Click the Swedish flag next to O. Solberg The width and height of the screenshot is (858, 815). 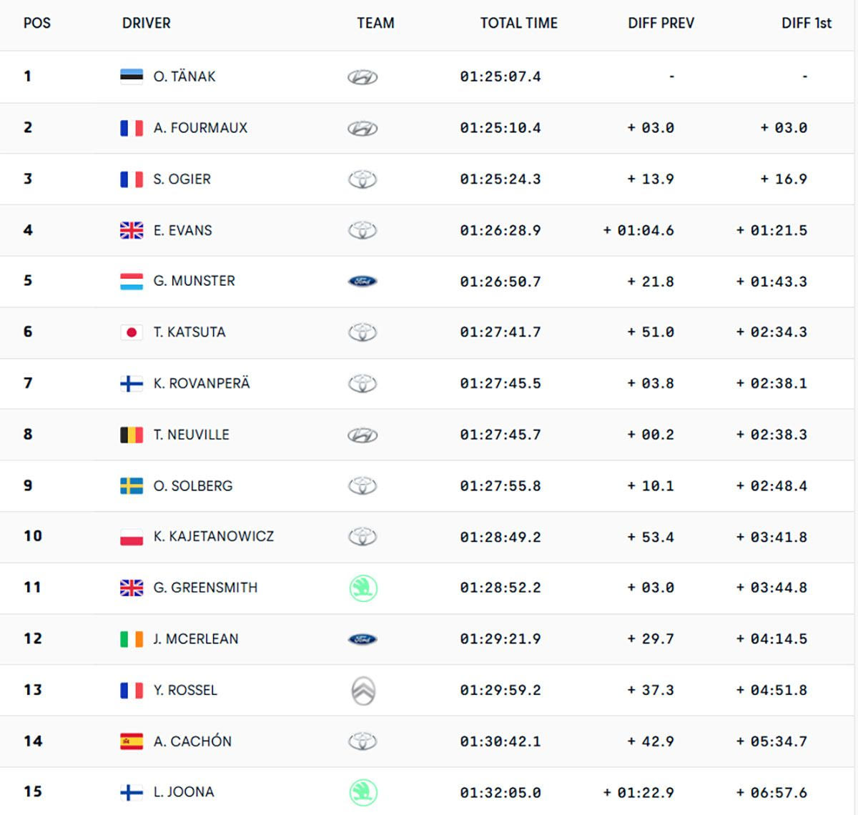pyautogui.click(x=132, y=486)
